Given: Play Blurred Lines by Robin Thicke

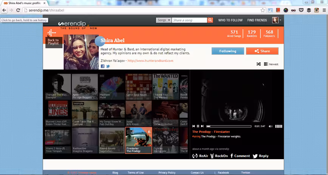Looking at the screenshot, I should [58, 114].
